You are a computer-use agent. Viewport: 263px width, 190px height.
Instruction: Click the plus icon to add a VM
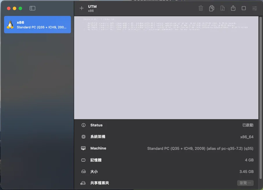coord(81,8)
